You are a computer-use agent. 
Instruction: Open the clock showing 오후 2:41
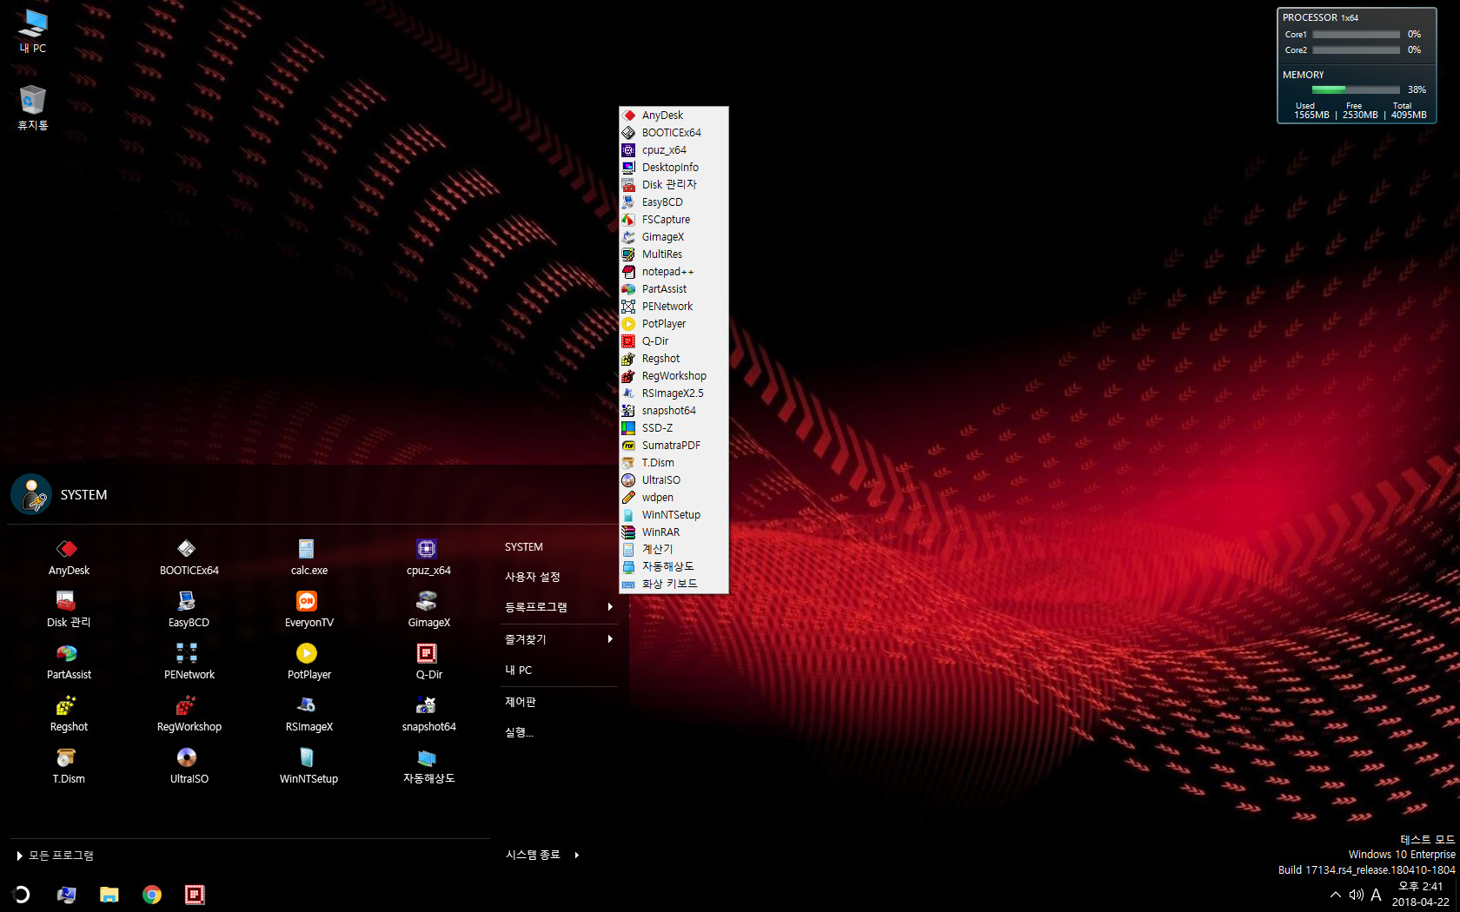1420,887
